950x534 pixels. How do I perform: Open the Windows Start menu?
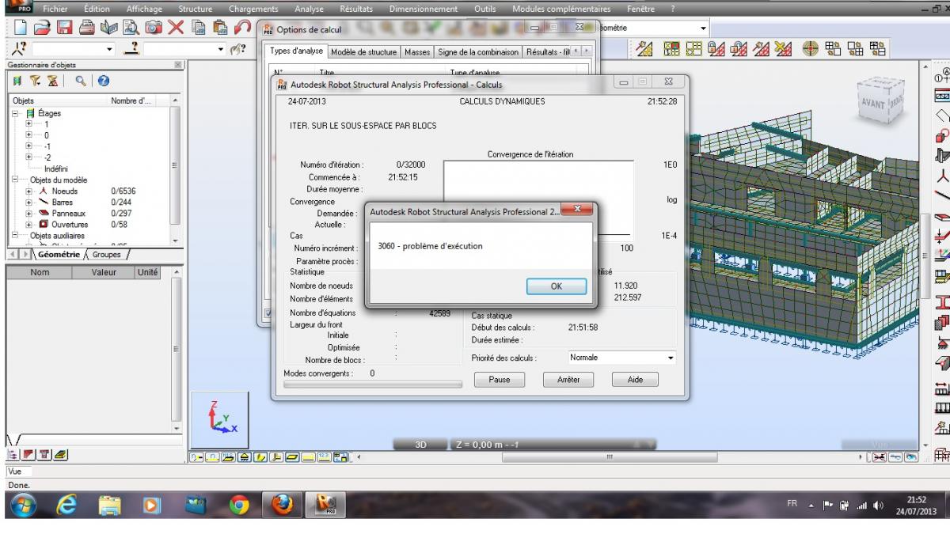22,504
